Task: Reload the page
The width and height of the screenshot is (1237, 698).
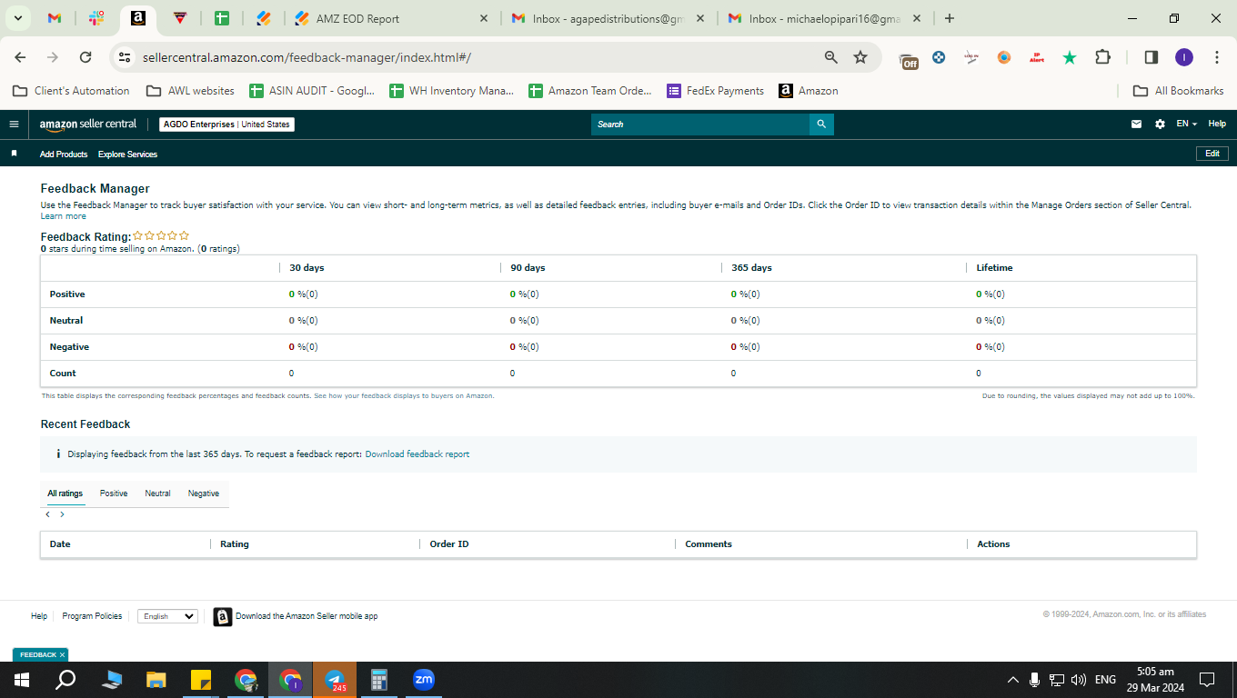Action: (85, 57)
